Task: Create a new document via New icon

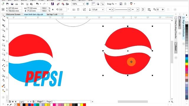Action: pos(3,4)
